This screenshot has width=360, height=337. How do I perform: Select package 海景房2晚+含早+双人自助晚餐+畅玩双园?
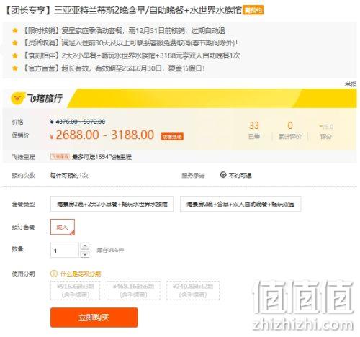pyautogui.click(x=240, y=204)
